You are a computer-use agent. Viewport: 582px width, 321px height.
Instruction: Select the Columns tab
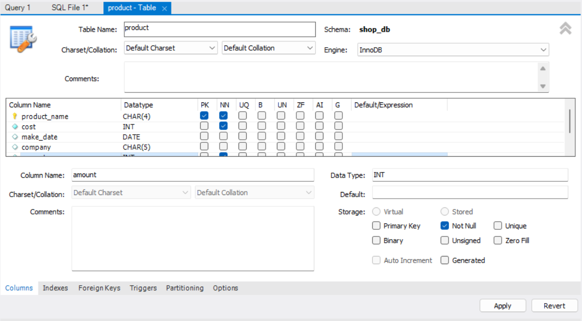coord(19,288)
